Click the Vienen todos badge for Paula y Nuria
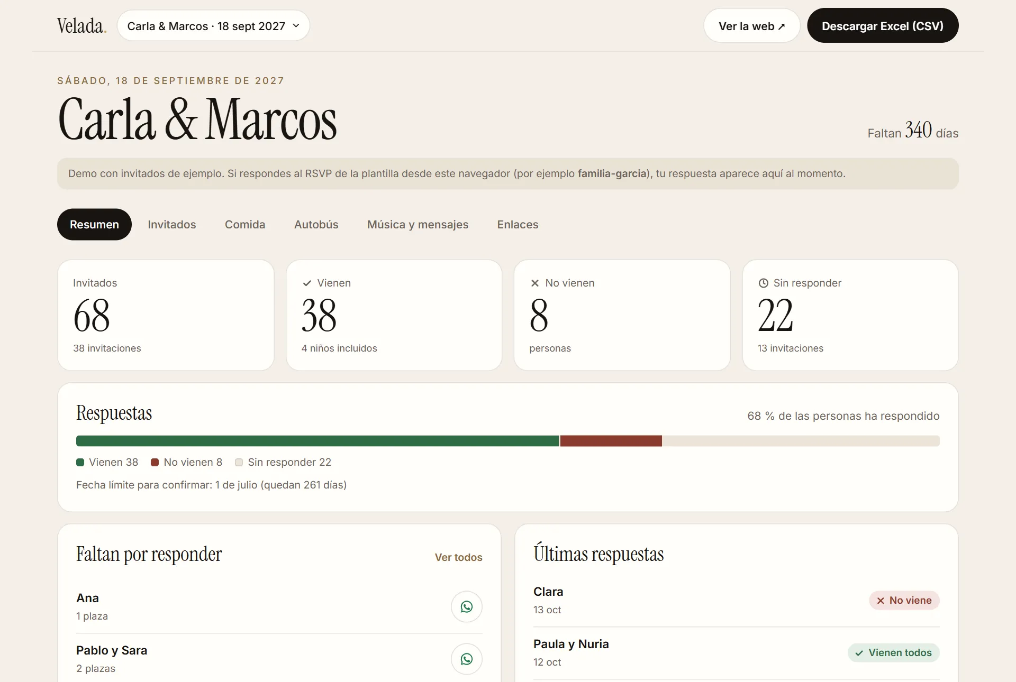 [894, 653]
